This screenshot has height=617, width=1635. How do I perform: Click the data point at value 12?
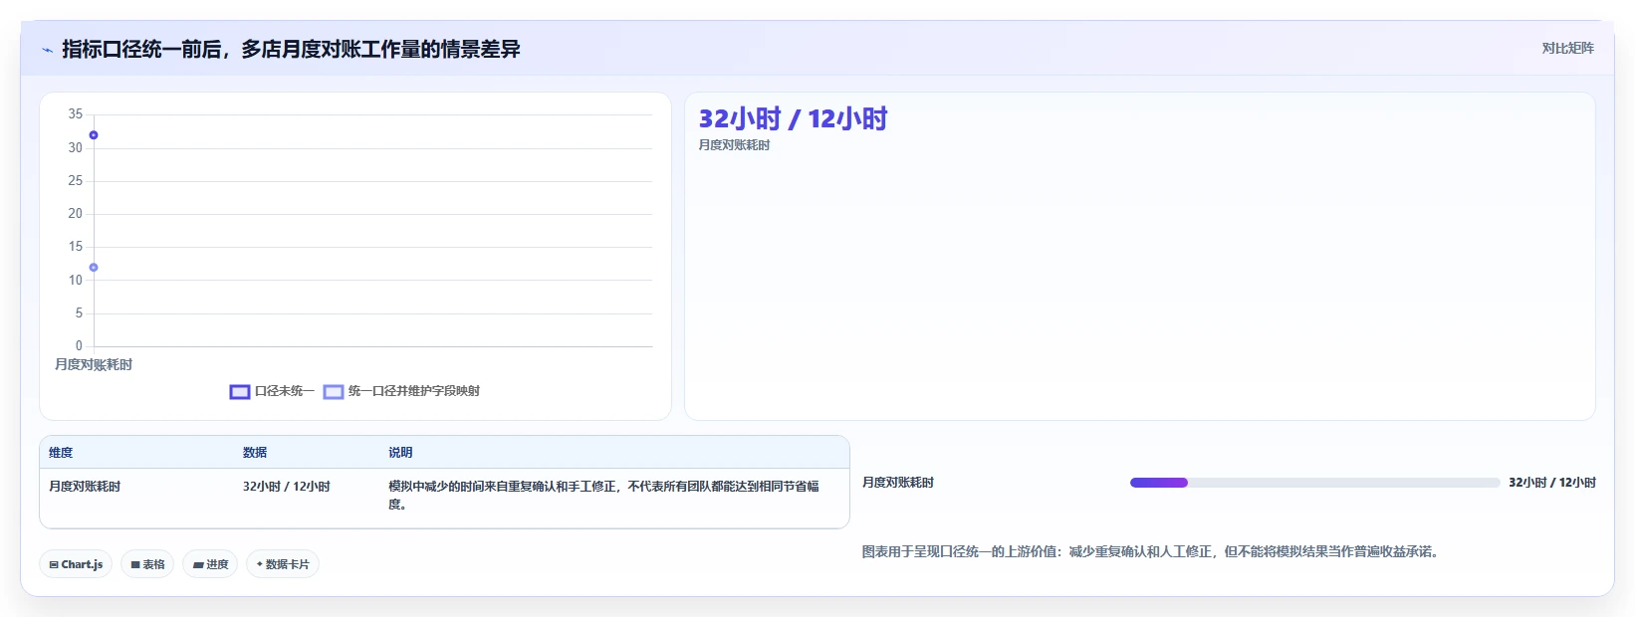click(94, 268)
